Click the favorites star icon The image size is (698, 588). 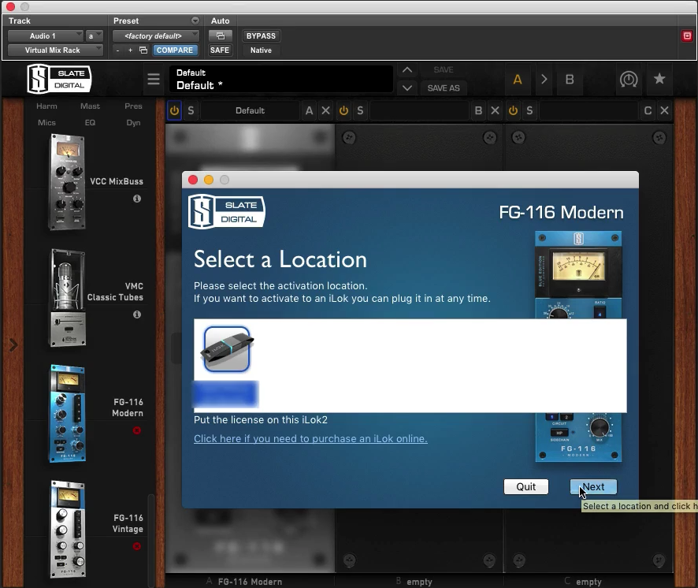point(659,79)
